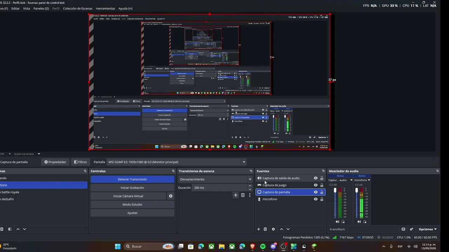Open the preview zoom scale dropdown arrow
Image resolution: width=449 pixels, height=252 pixels.
point(39,154)
